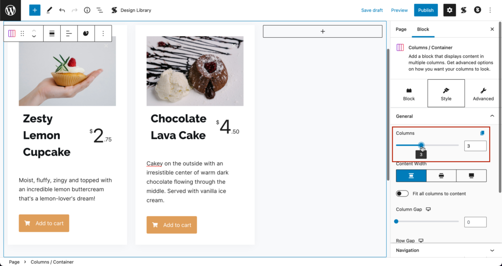
Task: Click the block toolbar three-dot options
Action: pyautogui.click(x=103, y=33)
